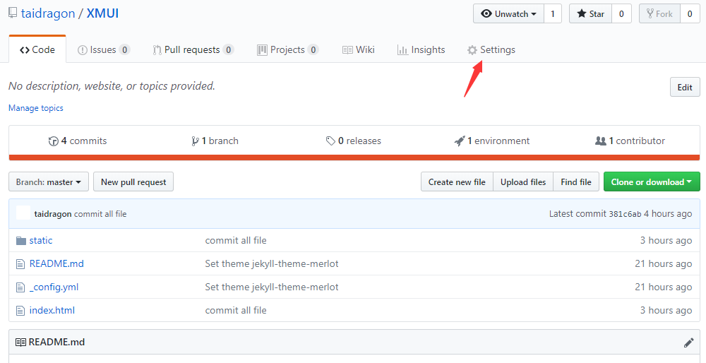Click Find file button

click(576, 182)
